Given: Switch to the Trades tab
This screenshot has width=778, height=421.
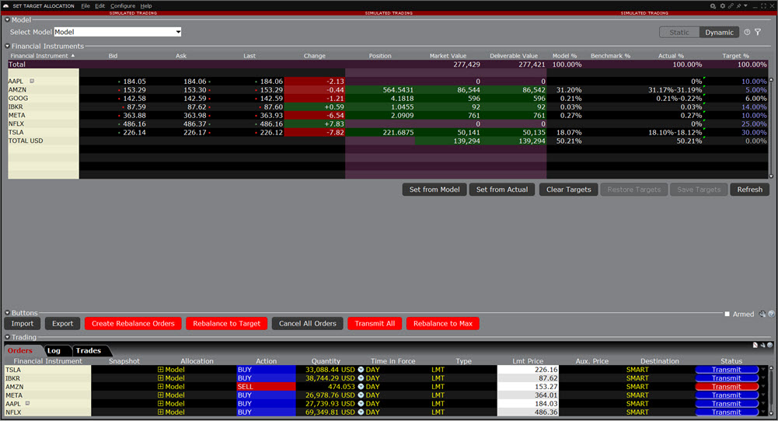Looking at the screenshot, I should click(x=88, y=350).
